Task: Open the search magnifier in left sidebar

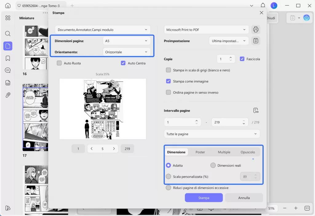Action: (x=8, y=33)
